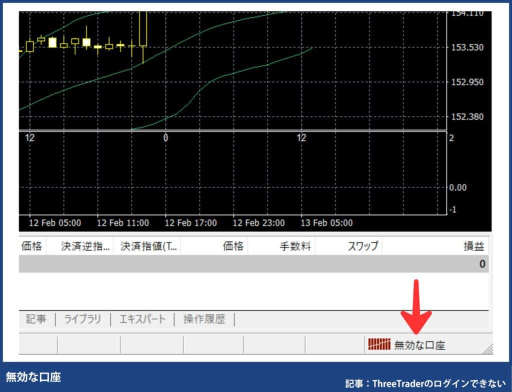
Task: Expand the narrowed 決済逆指... column header
Action: pos(85,246)
